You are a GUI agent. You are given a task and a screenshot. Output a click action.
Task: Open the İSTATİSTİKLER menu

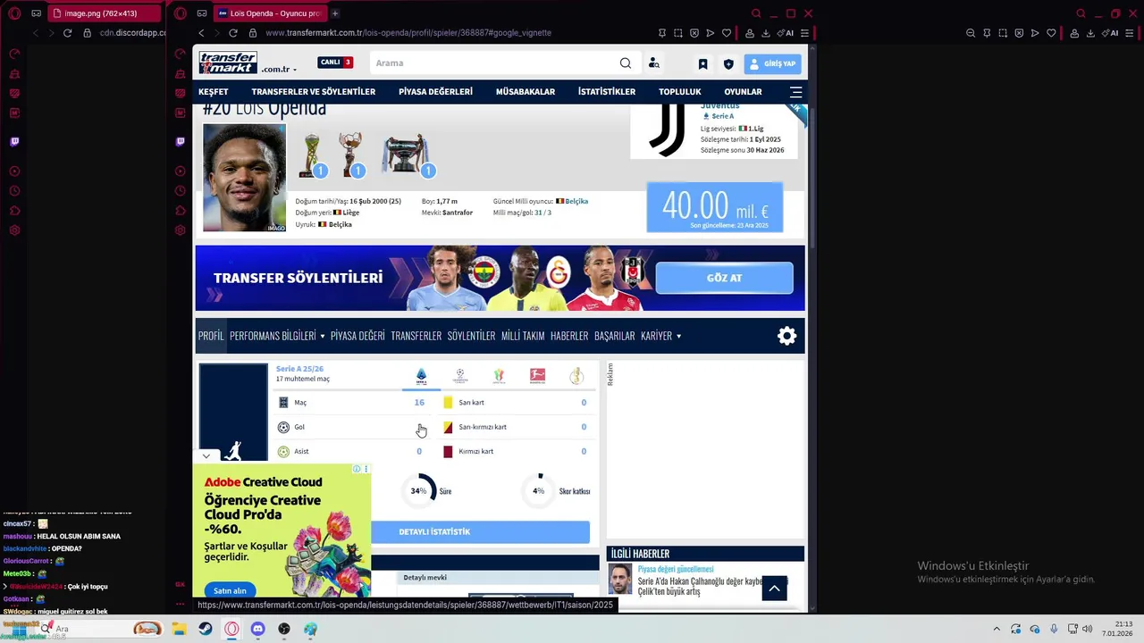tap(607, 92)
